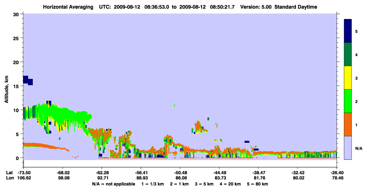The height and width of the screenshot is (192, 374).
Task: Click latitude value -38.47
Action: tap(258, 173)
